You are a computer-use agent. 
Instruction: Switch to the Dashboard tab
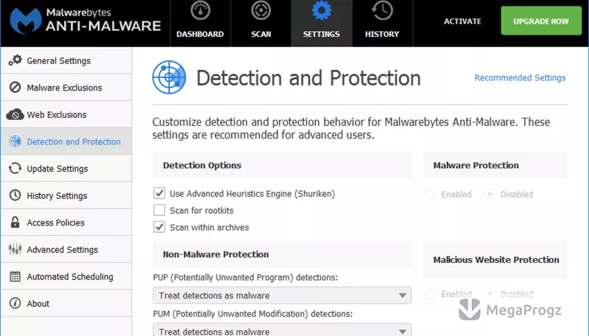pyautogui.click(x=200, y=24)
